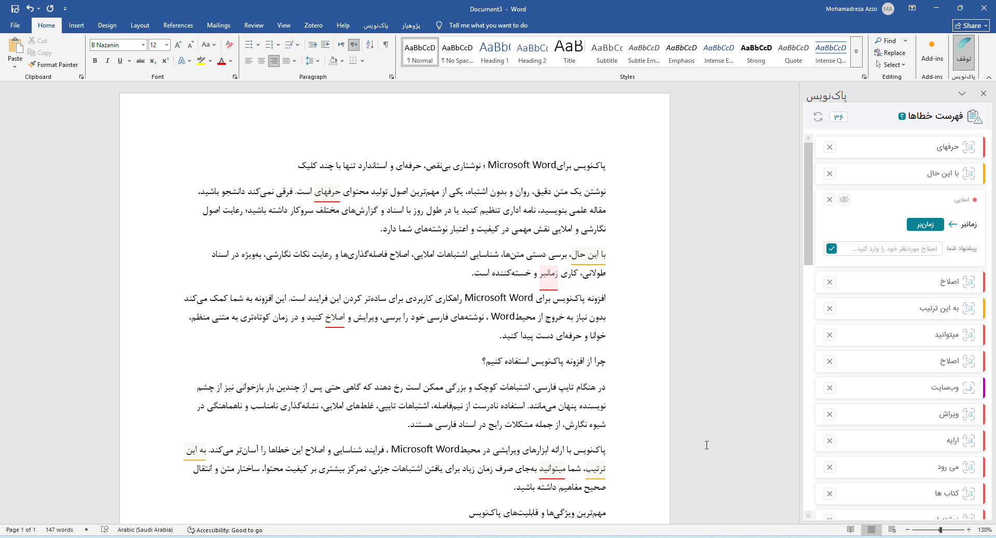The image size is (996, 538).
Task: Apply Italic formatting
Action: point(107,61)
